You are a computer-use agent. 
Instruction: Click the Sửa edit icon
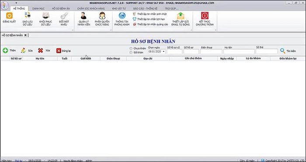tap(23, 51)
